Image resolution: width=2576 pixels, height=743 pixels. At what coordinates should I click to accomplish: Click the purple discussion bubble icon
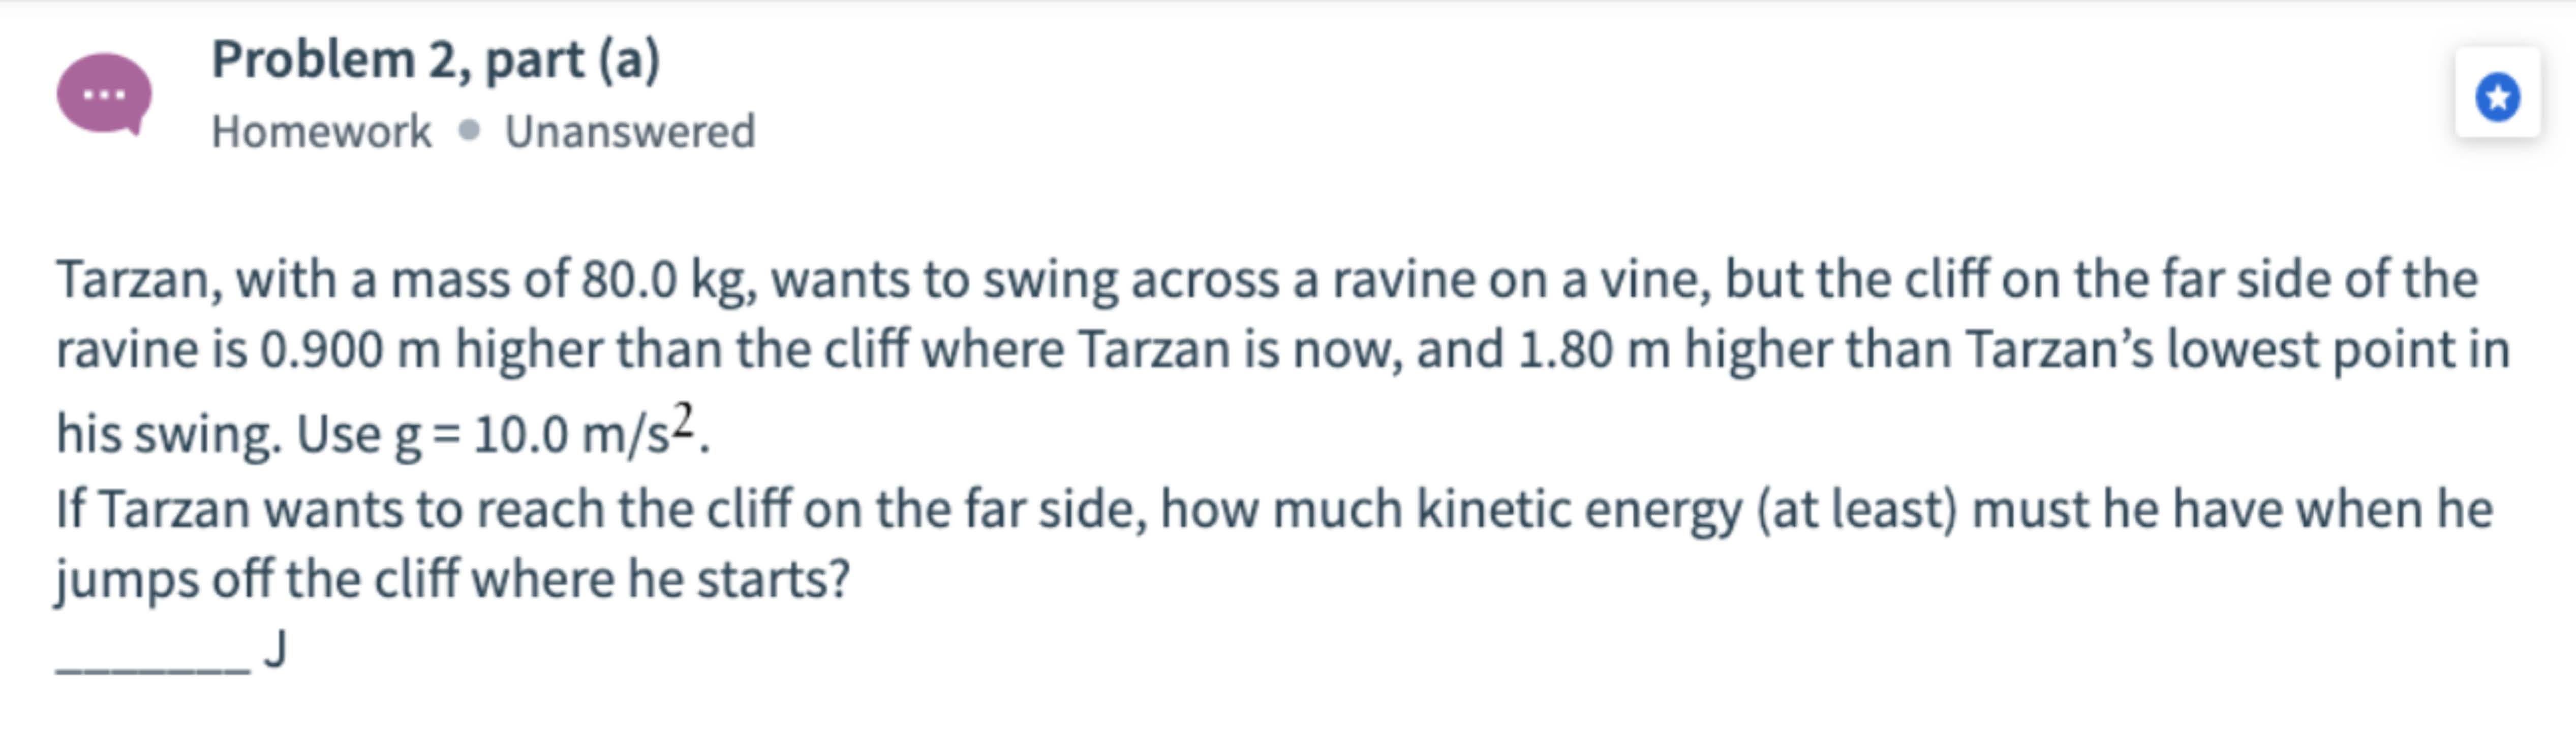tap(104, 95)
